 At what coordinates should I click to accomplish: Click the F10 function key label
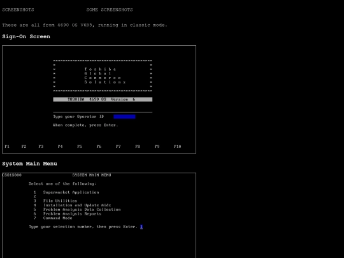(178, 147)
